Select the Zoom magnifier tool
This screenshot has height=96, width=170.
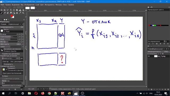pyautogui.click(x=23, y=13)
